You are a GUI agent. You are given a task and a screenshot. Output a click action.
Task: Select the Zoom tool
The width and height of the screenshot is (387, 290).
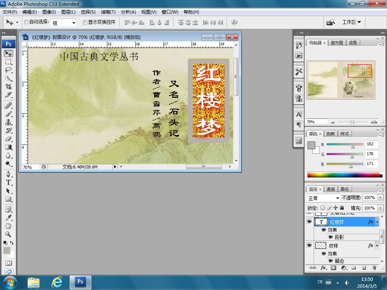[8, 234]
